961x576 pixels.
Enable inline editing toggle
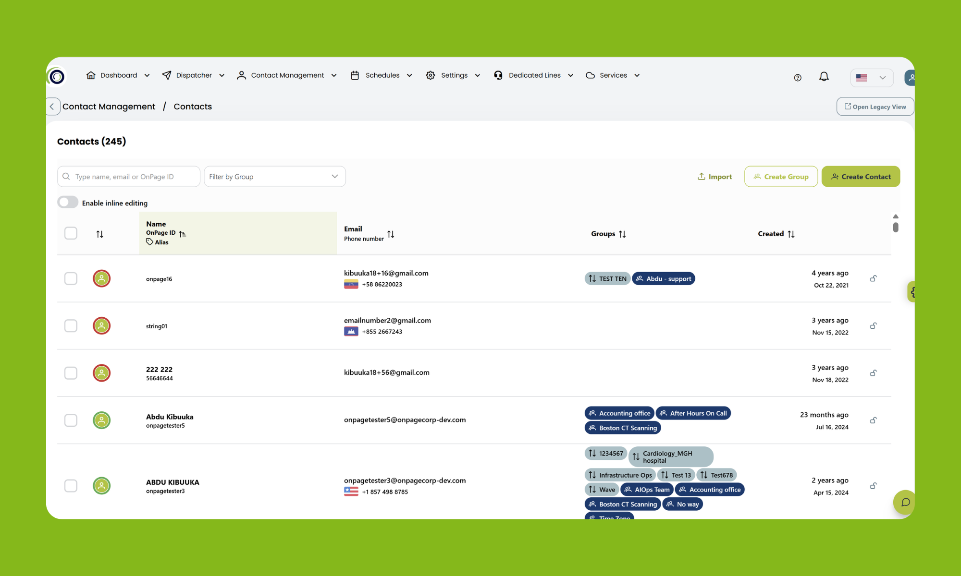(68, 202)
